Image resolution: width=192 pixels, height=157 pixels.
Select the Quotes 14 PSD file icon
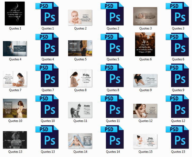112,137
